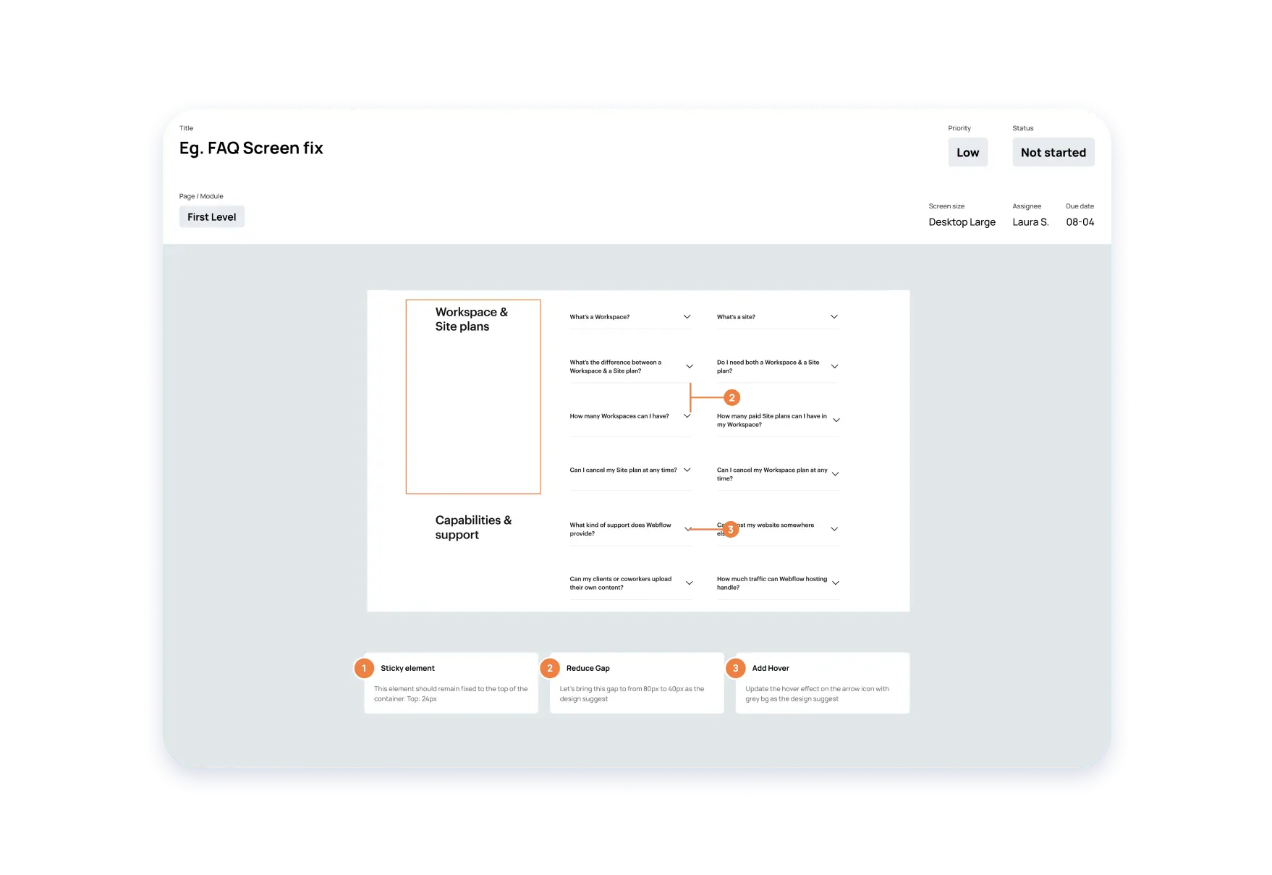Expand "Do I need both a Workspace" chevron
This screenshot has width=1272, height=875.
point(834,367)
